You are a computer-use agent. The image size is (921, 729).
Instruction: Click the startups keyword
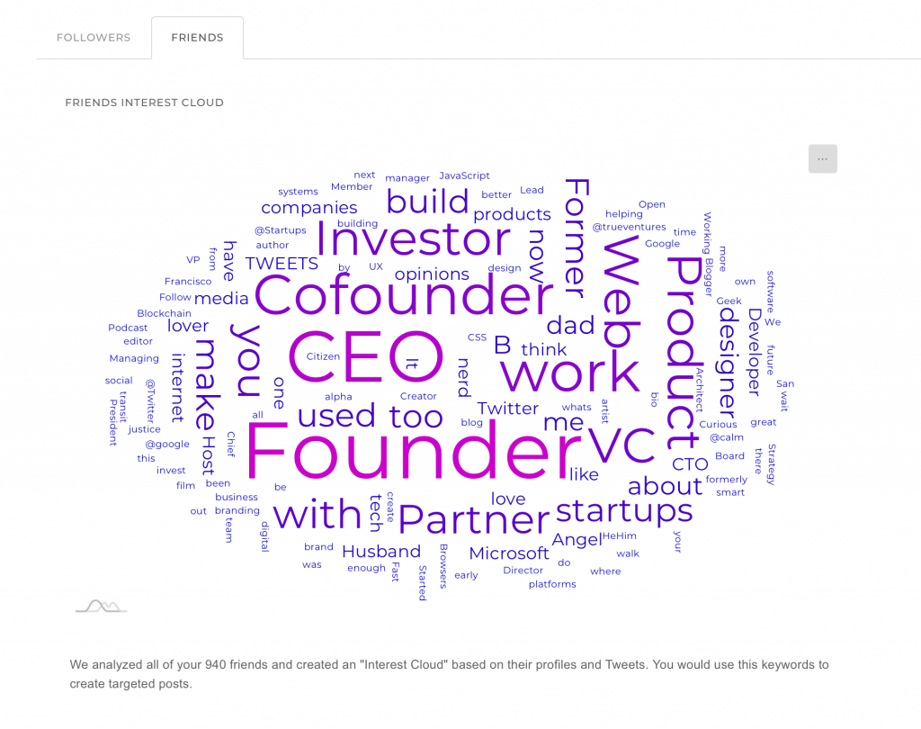point(624,511)
